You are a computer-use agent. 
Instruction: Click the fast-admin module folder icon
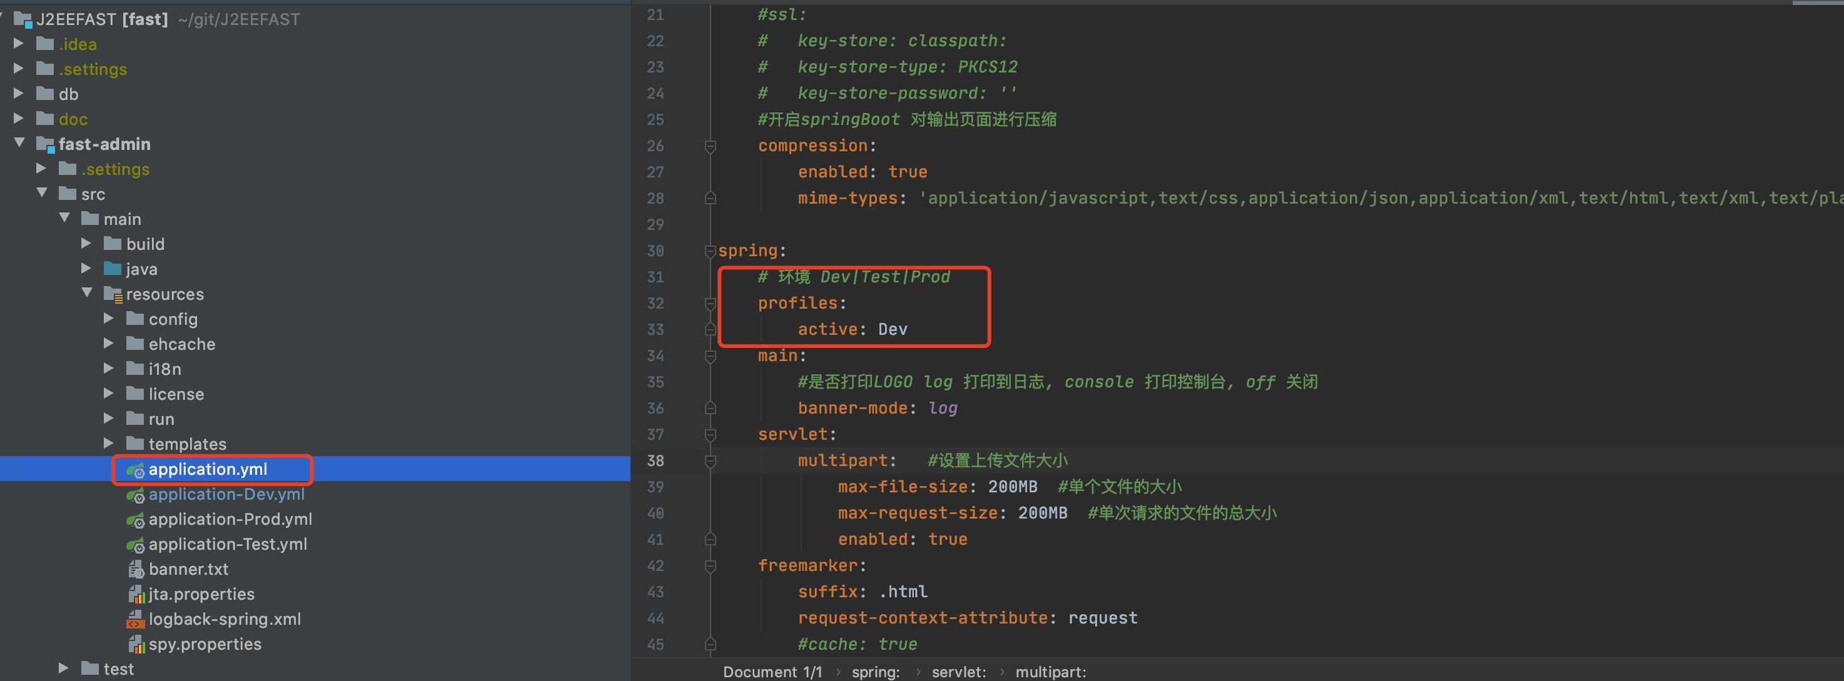[x=46, y=144]
